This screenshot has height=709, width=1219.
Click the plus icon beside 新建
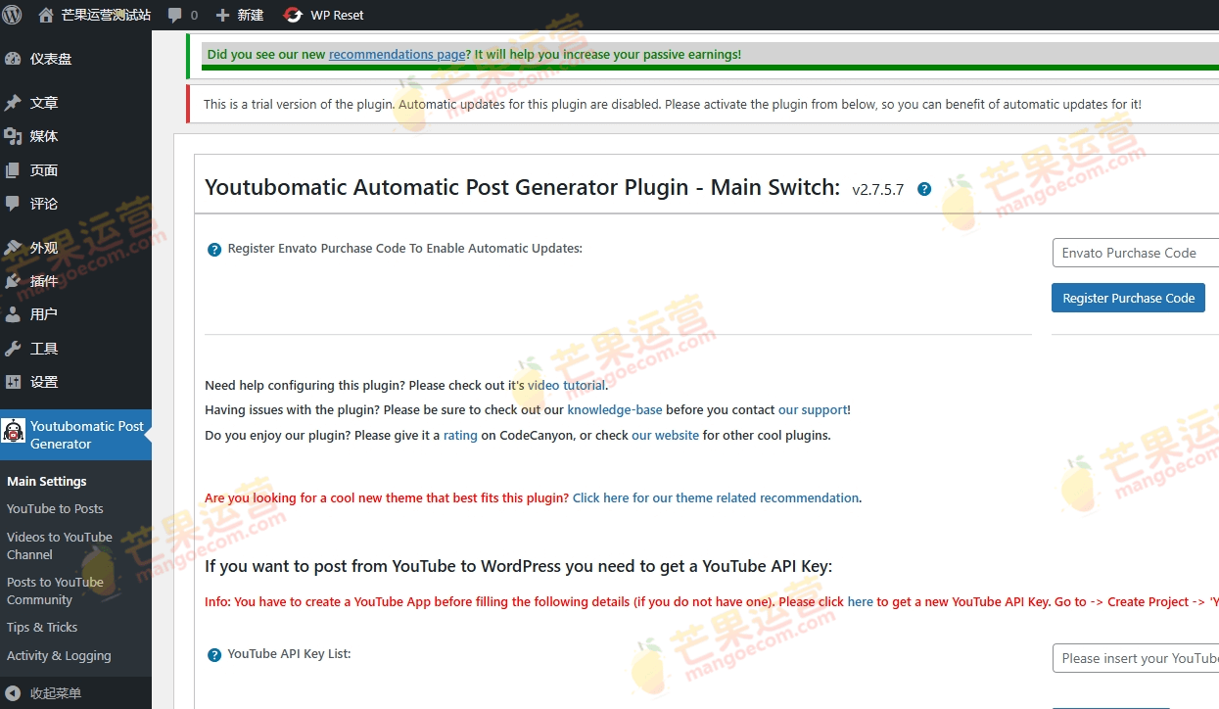click(x=222, y=15)
